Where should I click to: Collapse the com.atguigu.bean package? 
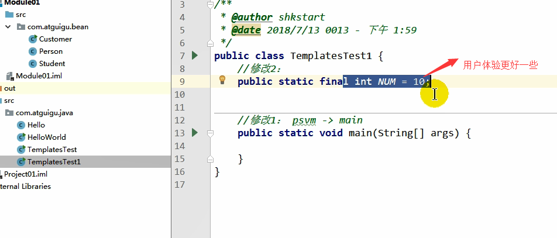pyautogui.click(x=8, y=27)
